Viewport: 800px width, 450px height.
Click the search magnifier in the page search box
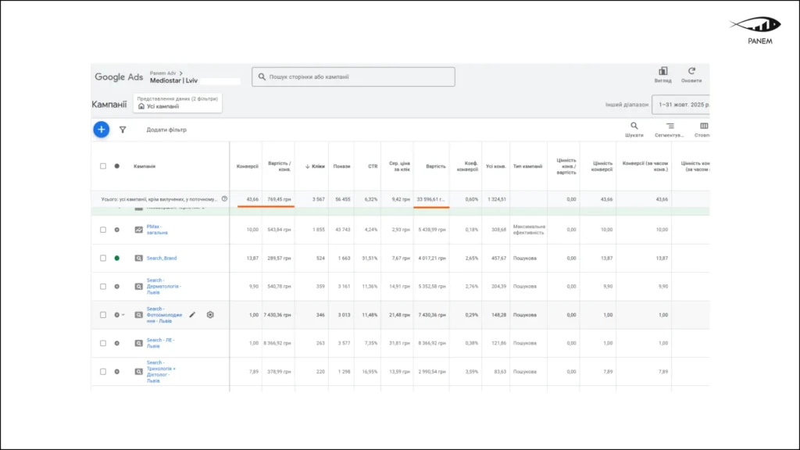click(262, 77)
